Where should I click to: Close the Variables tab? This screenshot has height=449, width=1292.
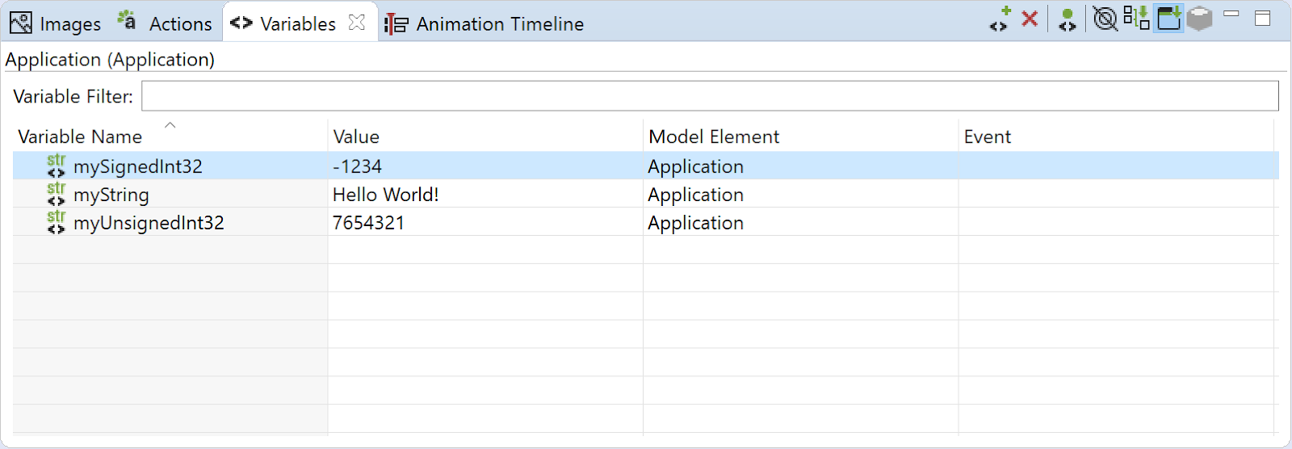tap(356, 23)
